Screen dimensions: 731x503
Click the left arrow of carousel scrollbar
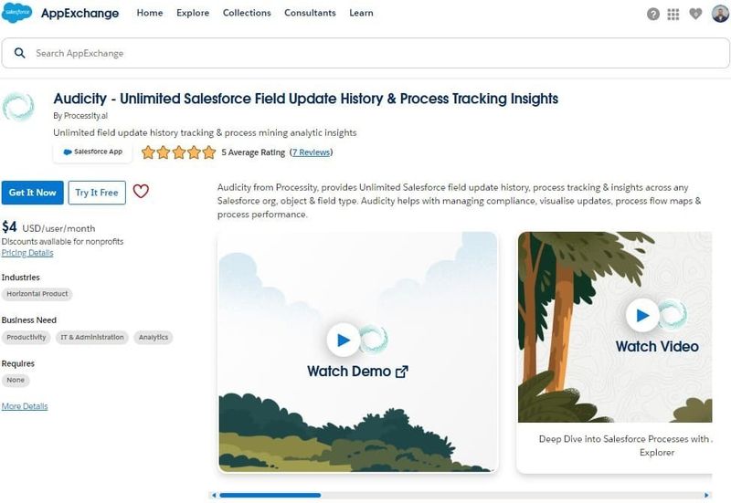pos(214,495)
